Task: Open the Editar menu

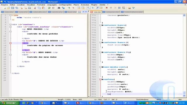Action: [12, 5]
